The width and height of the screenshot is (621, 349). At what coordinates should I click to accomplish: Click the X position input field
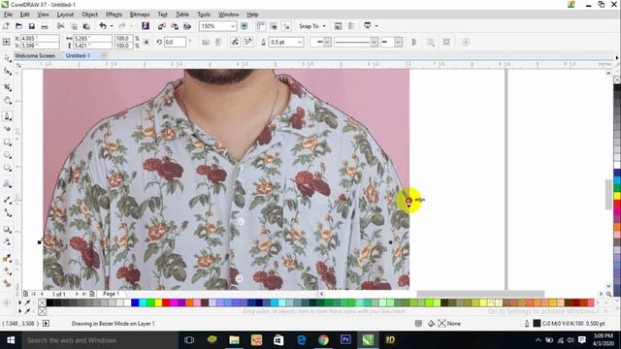(40, 39)
